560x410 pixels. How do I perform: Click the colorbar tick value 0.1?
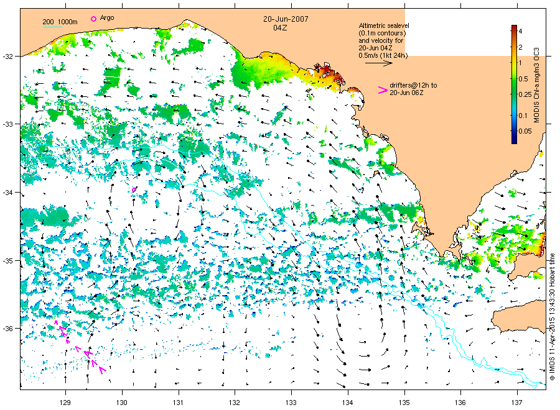[x=523, y=115]
